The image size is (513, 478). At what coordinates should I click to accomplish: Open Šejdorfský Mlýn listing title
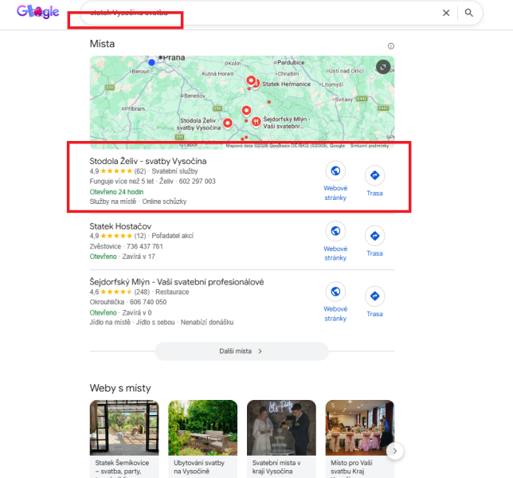pos(177,282)
